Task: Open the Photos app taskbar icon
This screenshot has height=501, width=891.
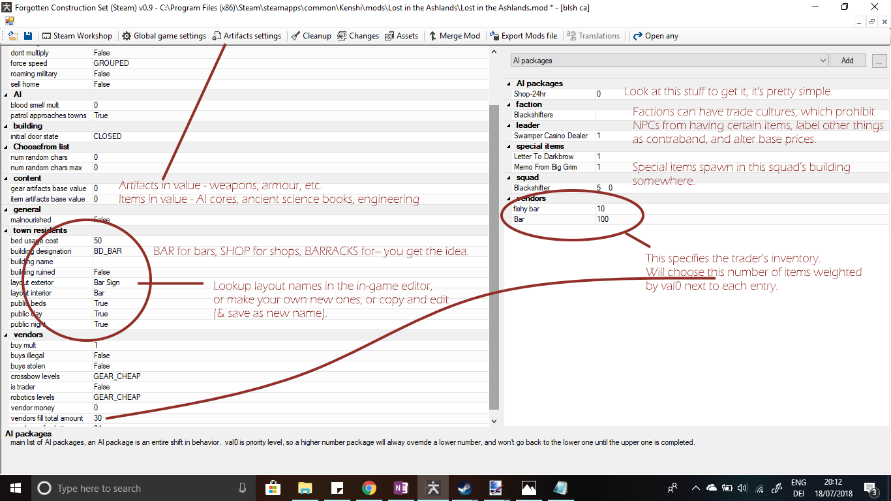Action: pos(528,488)
